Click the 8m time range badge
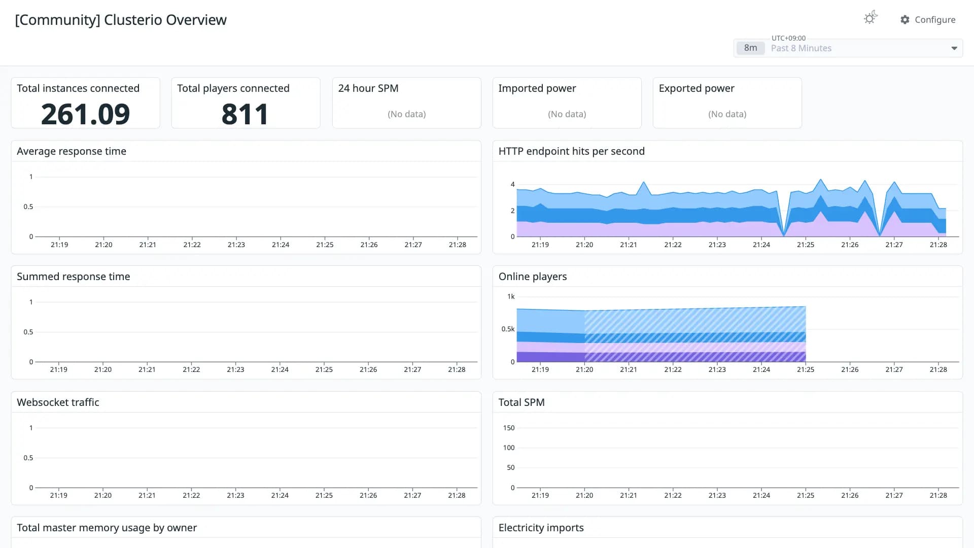974x548 pixels. (750, 48)
